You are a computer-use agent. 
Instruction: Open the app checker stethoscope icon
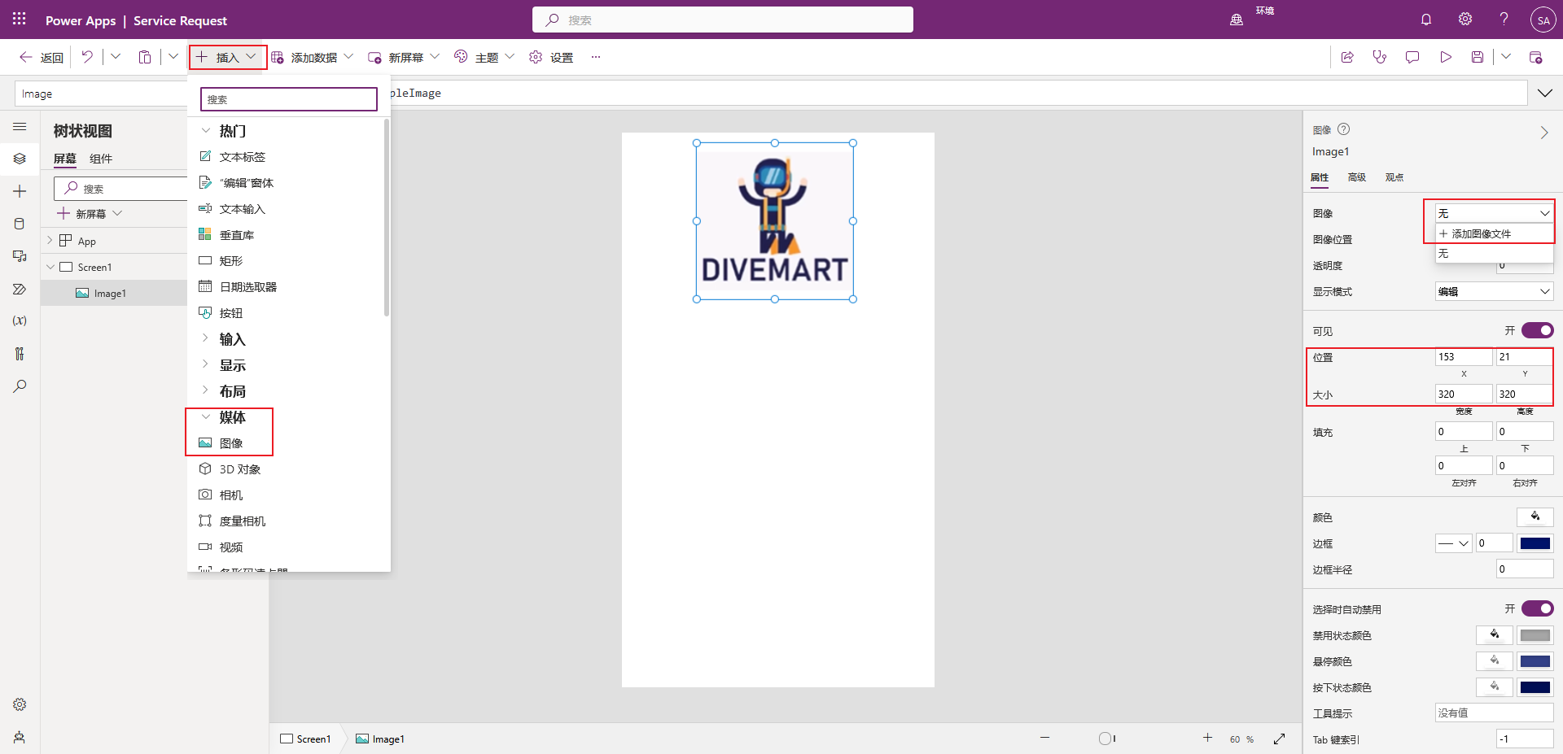pos(1380,57)
